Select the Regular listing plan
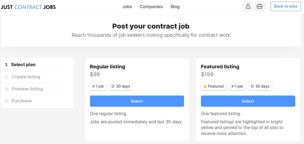 (x=137, y=101)
